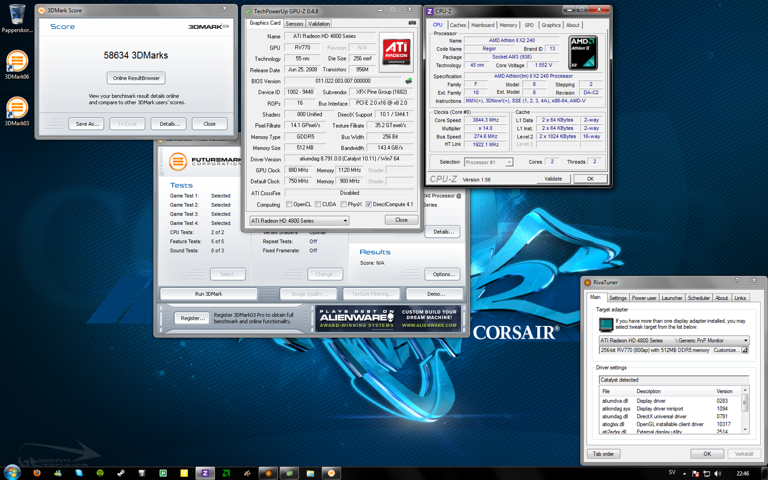Open the volume speaker tray icon
Viewport: 768px width, 480px height.
718,473
